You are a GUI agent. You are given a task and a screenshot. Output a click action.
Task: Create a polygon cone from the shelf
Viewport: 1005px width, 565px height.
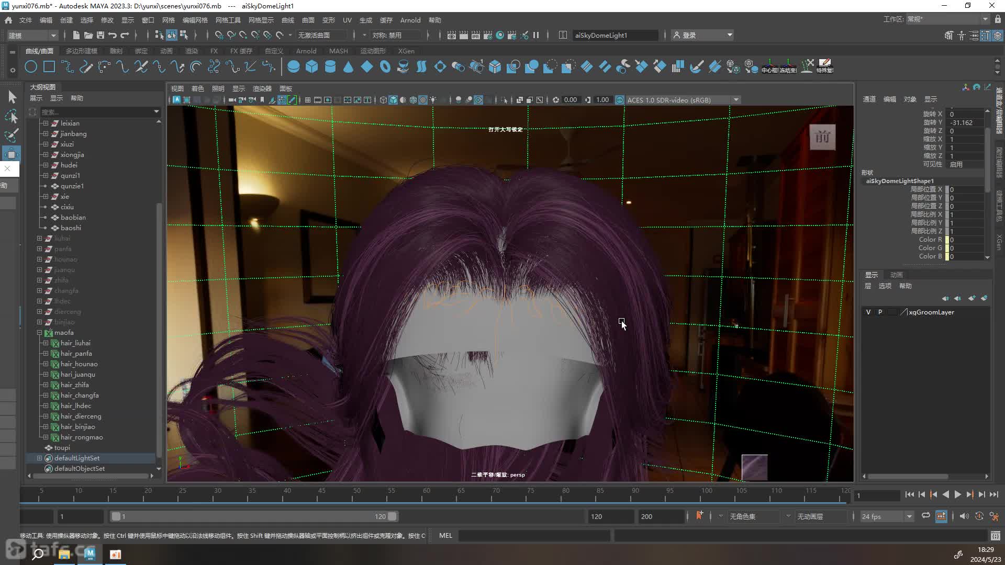[x=349, y=67]
